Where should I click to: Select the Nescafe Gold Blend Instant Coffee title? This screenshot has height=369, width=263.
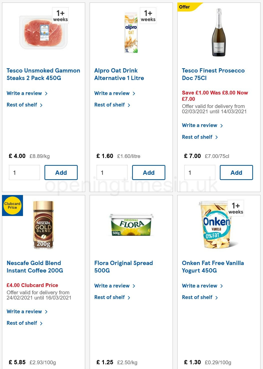tap(34, 267)
